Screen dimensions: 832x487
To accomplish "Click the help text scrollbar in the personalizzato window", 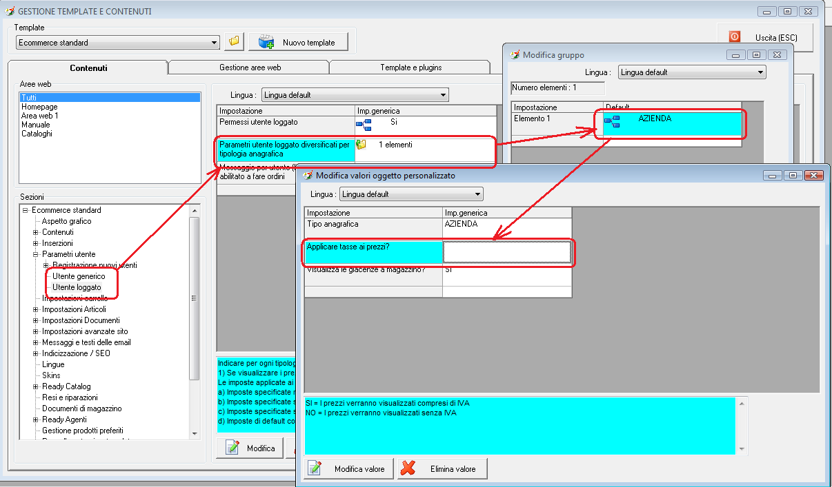I will click(x=742, y=425).
